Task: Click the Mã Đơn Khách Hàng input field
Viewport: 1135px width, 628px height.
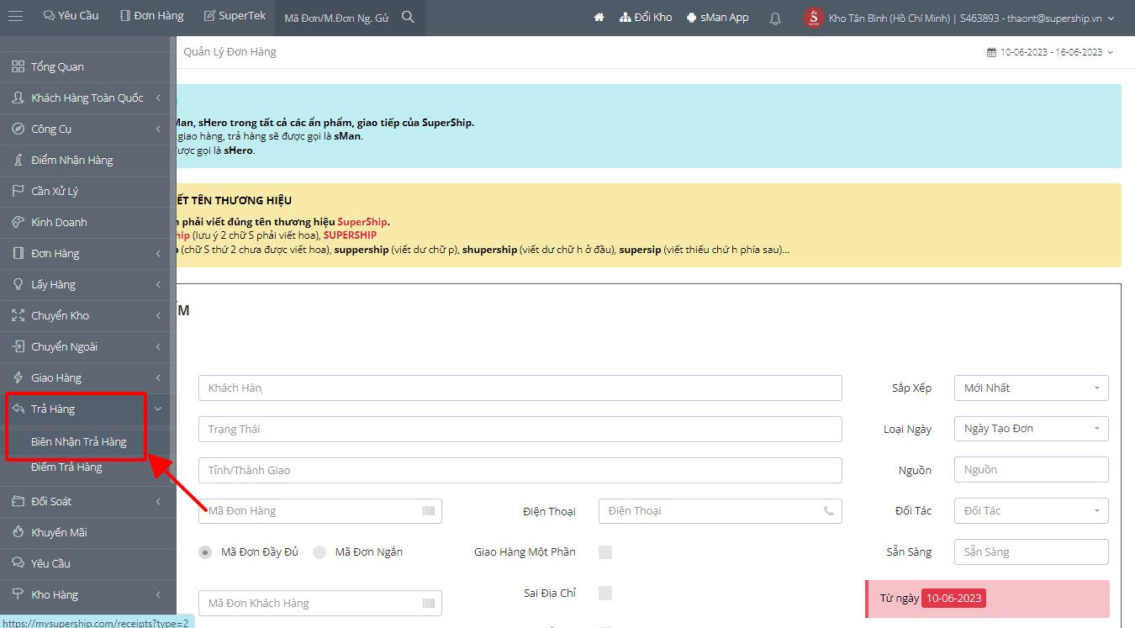Action: click(x=320, y=603)
